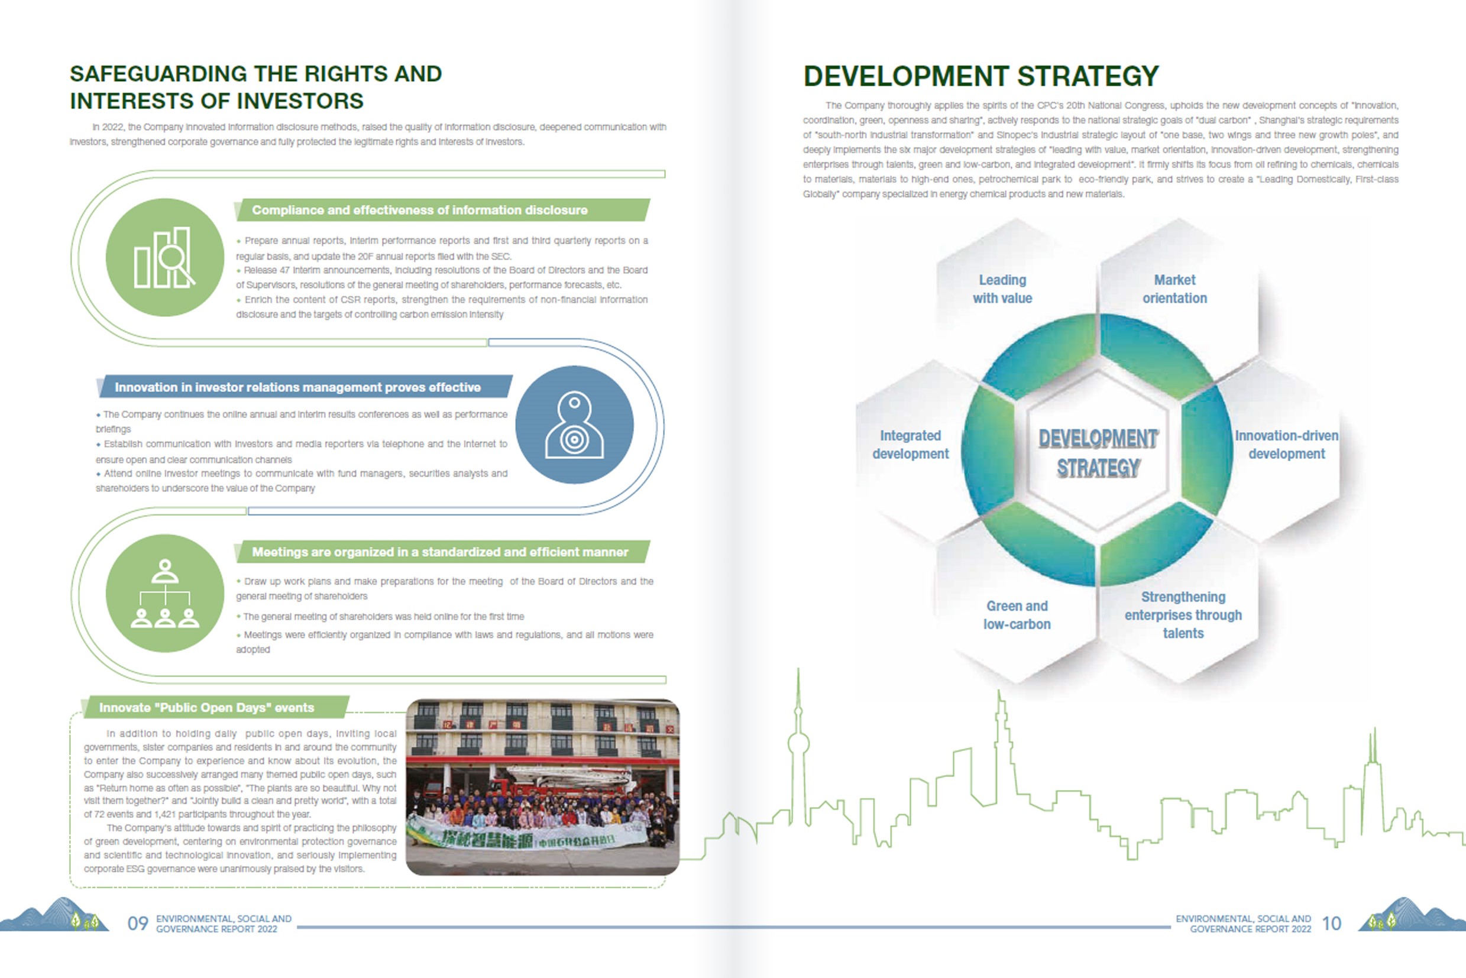
Task: Click the 'DEVELOPMENT STRATEGY' page heading
Action: pos(980,76)
